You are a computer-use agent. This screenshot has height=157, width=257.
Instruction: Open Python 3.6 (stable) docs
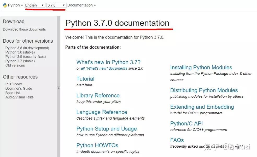tap(20, 52)
